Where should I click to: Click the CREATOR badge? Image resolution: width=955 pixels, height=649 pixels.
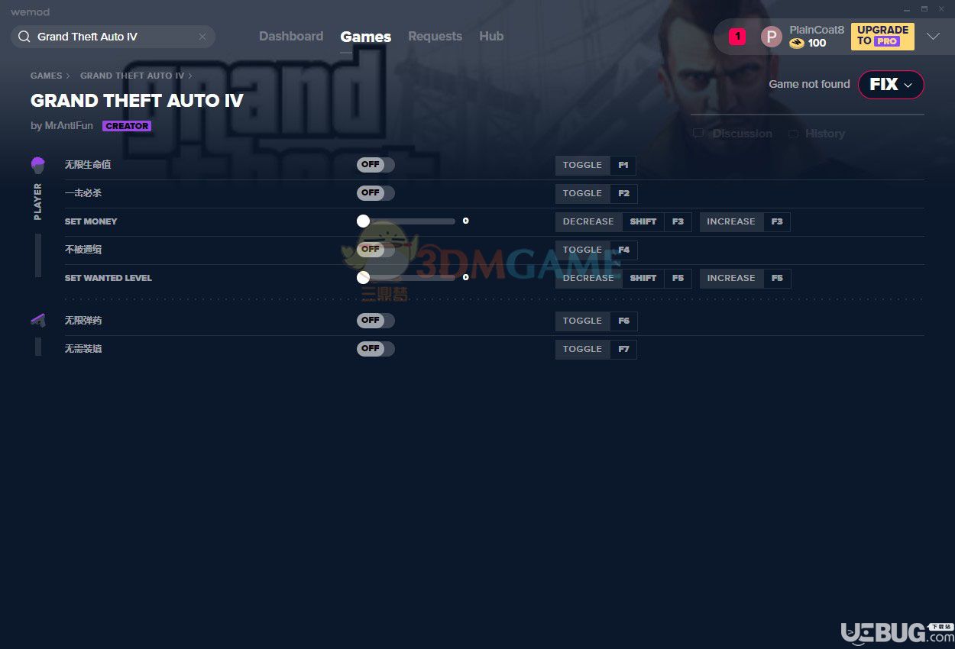tap(127, 126)
